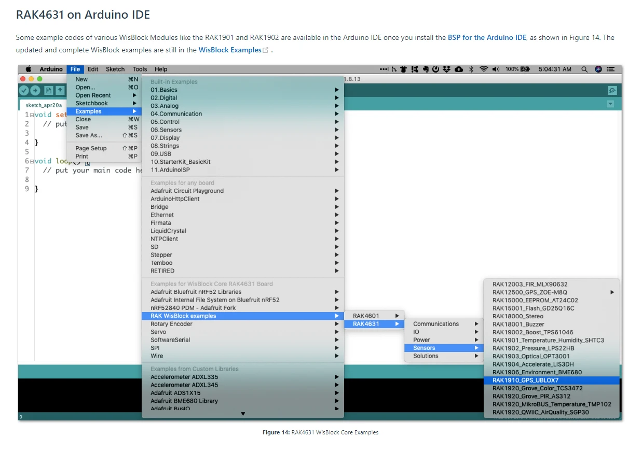Click the cloud upload icon in menu bar
Image resolution: width=642 pixels, height=452 pixels.
click(x=459, y=69)
